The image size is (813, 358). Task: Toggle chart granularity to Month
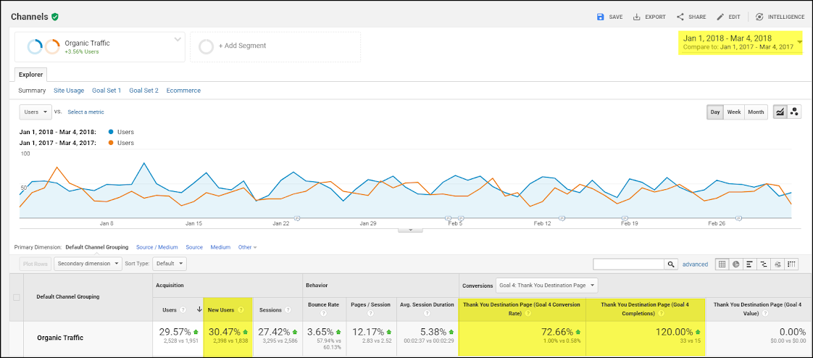point(756,112)
